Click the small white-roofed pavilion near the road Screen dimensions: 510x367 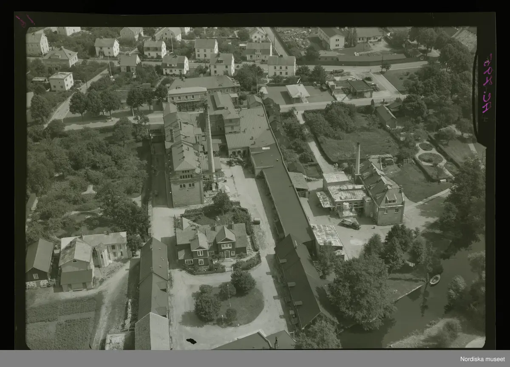tap(297, 92)
